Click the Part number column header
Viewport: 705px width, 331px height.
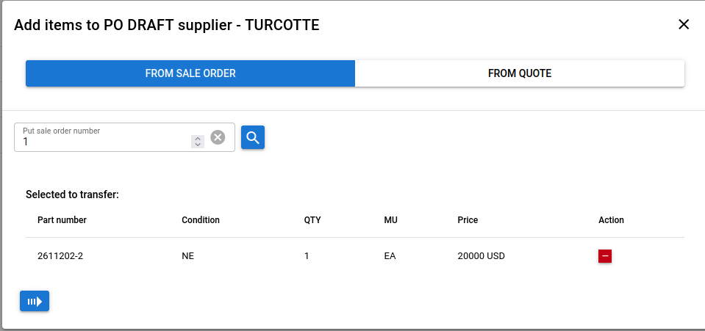tap(62, 220)
